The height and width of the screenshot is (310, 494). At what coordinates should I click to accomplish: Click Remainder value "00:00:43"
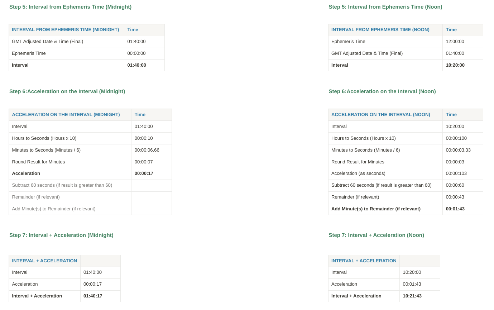point(455,197)
